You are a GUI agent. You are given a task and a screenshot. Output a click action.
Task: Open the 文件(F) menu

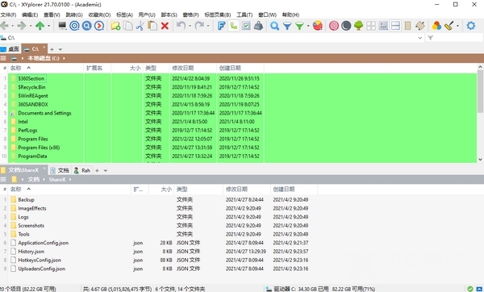(8, 15)
